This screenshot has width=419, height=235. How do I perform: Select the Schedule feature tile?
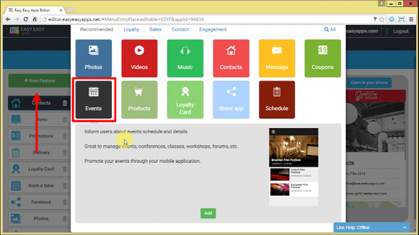277,100
